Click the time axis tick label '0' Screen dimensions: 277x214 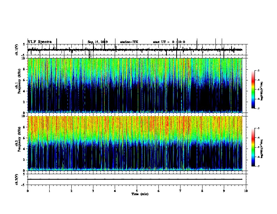tap(28, 191)
